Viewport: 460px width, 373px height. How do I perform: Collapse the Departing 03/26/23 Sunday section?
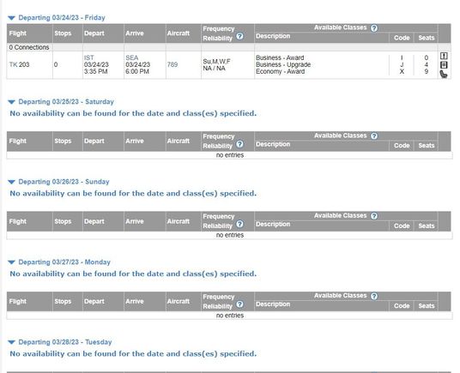(x=11, y=182)
